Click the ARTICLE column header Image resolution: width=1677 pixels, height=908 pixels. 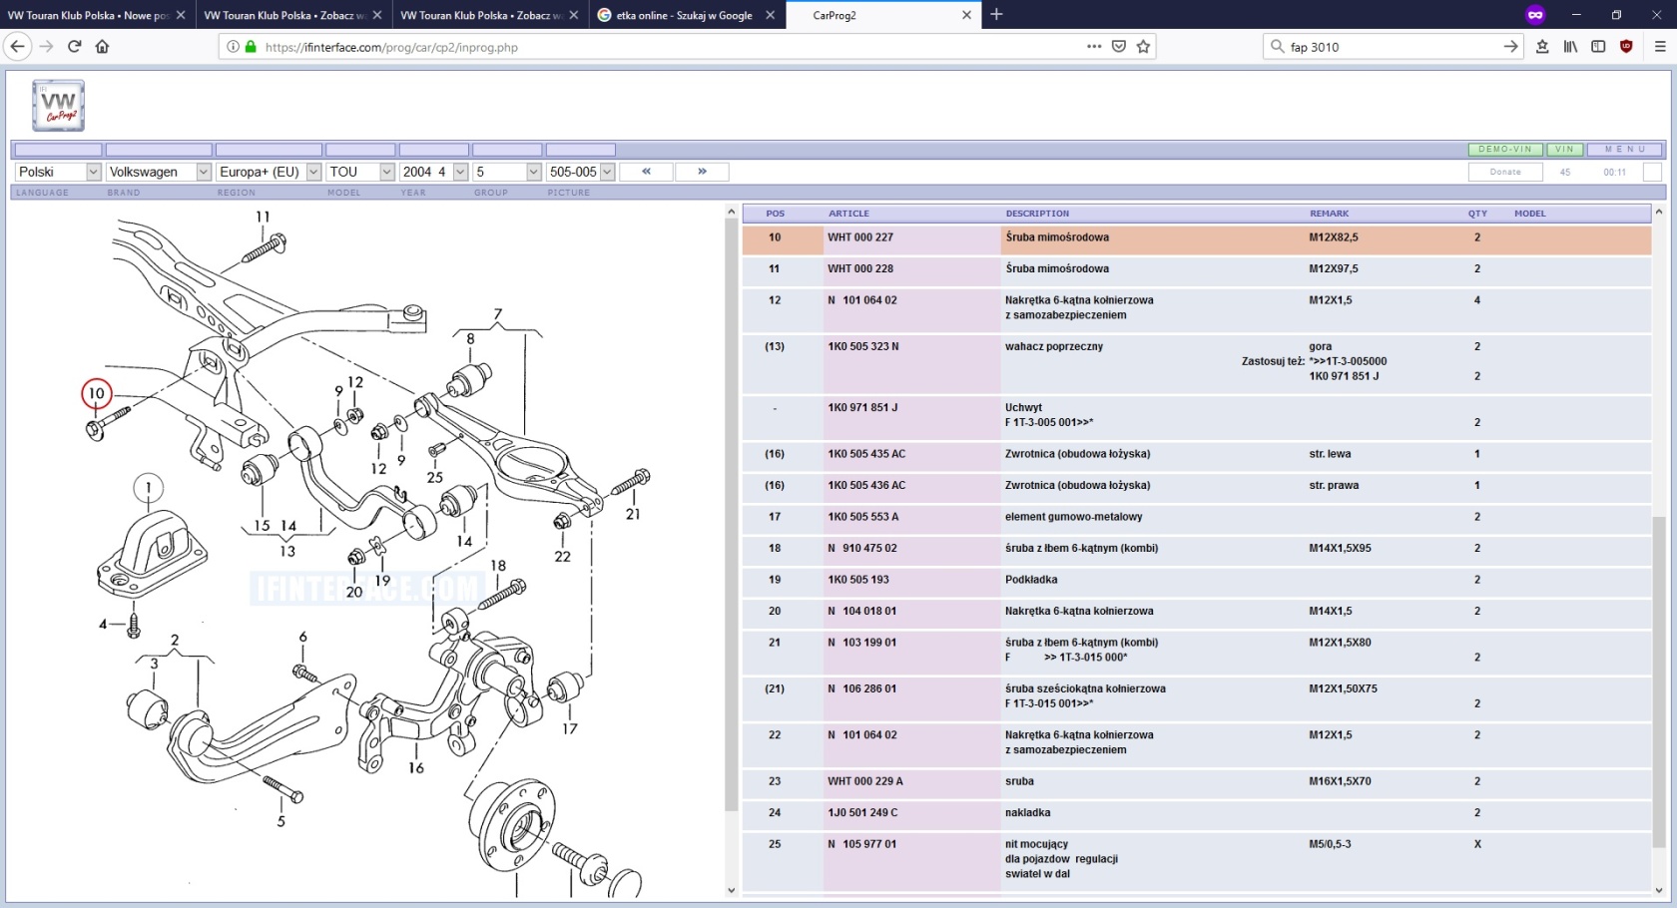848,214
